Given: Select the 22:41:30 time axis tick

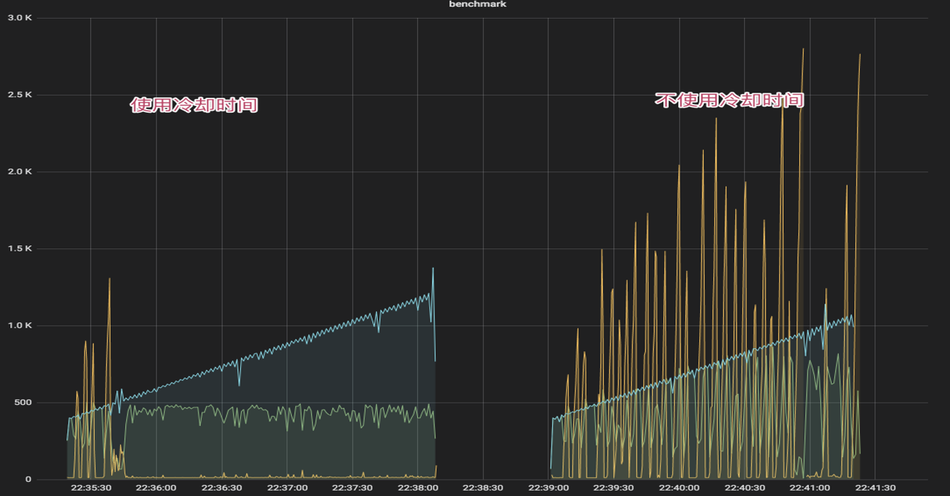Looking at the screenshot, I should point(875,488).
